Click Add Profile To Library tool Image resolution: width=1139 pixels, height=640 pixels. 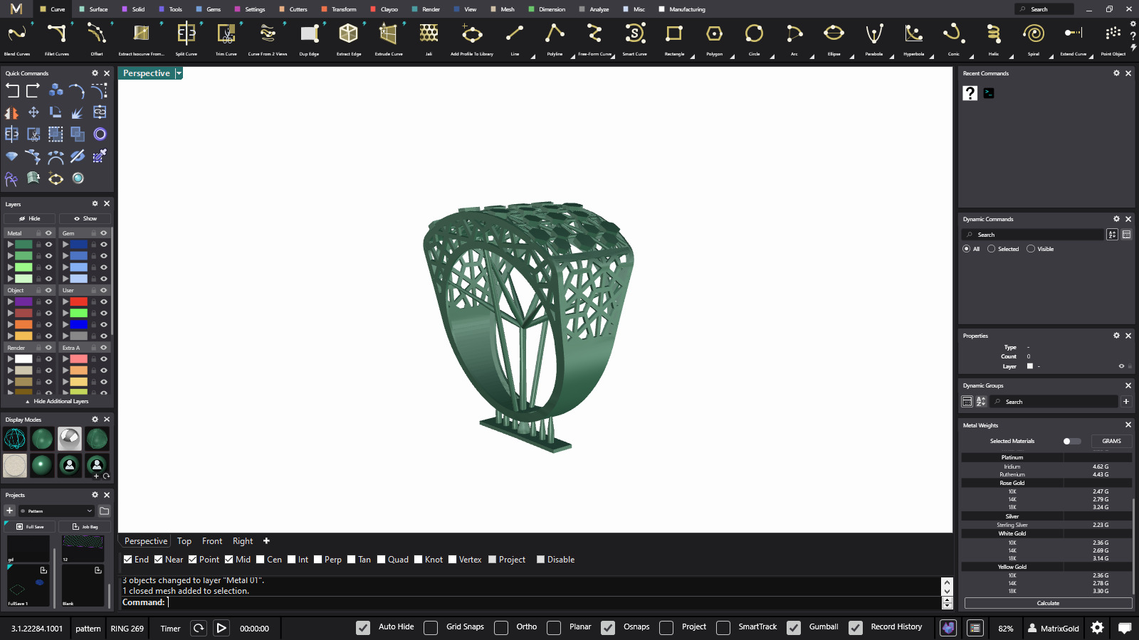pos(472,38)
